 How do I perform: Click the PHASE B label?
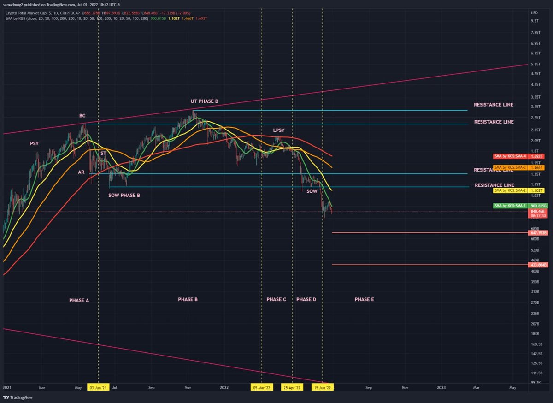tap(188, 300)
